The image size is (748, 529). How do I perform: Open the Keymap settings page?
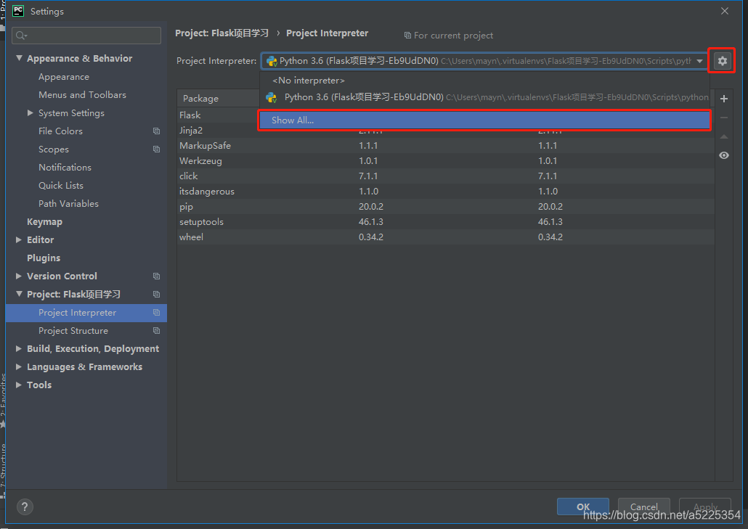(x=44, y=222)
